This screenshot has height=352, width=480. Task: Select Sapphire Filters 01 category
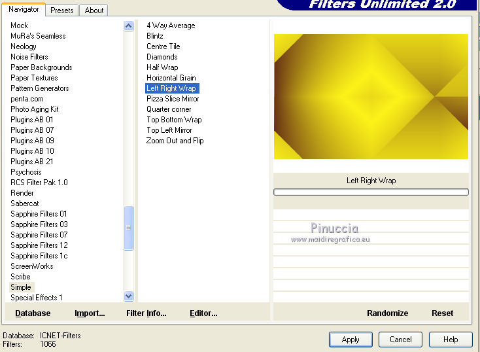[x=39, y=213]
